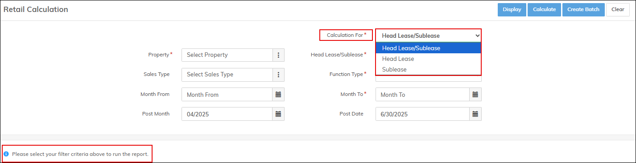Click the Display button
The height and width of the screenshot is (163, 636).
[x=512, y=9]
